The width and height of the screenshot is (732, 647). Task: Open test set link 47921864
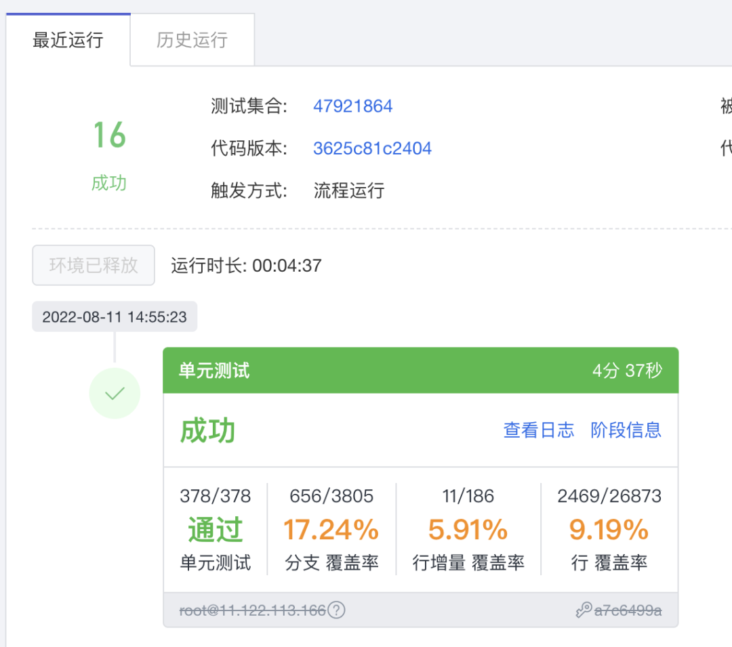tap(352, 106)
